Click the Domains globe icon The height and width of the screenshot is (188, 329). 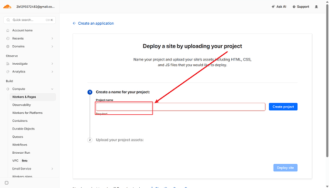[8, 46]
